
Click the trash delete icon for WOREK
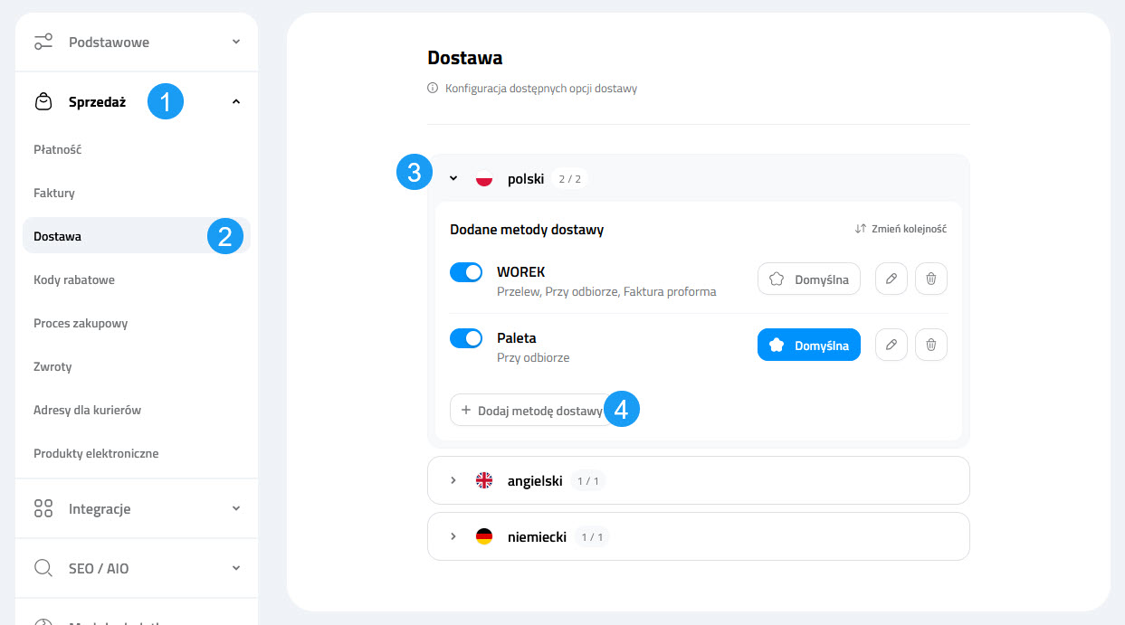click(x=931, y=279)
